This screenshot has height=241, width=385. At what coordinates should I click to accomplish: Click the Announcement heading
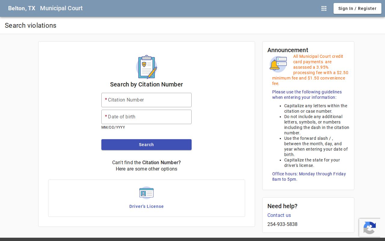click(288, 50)
